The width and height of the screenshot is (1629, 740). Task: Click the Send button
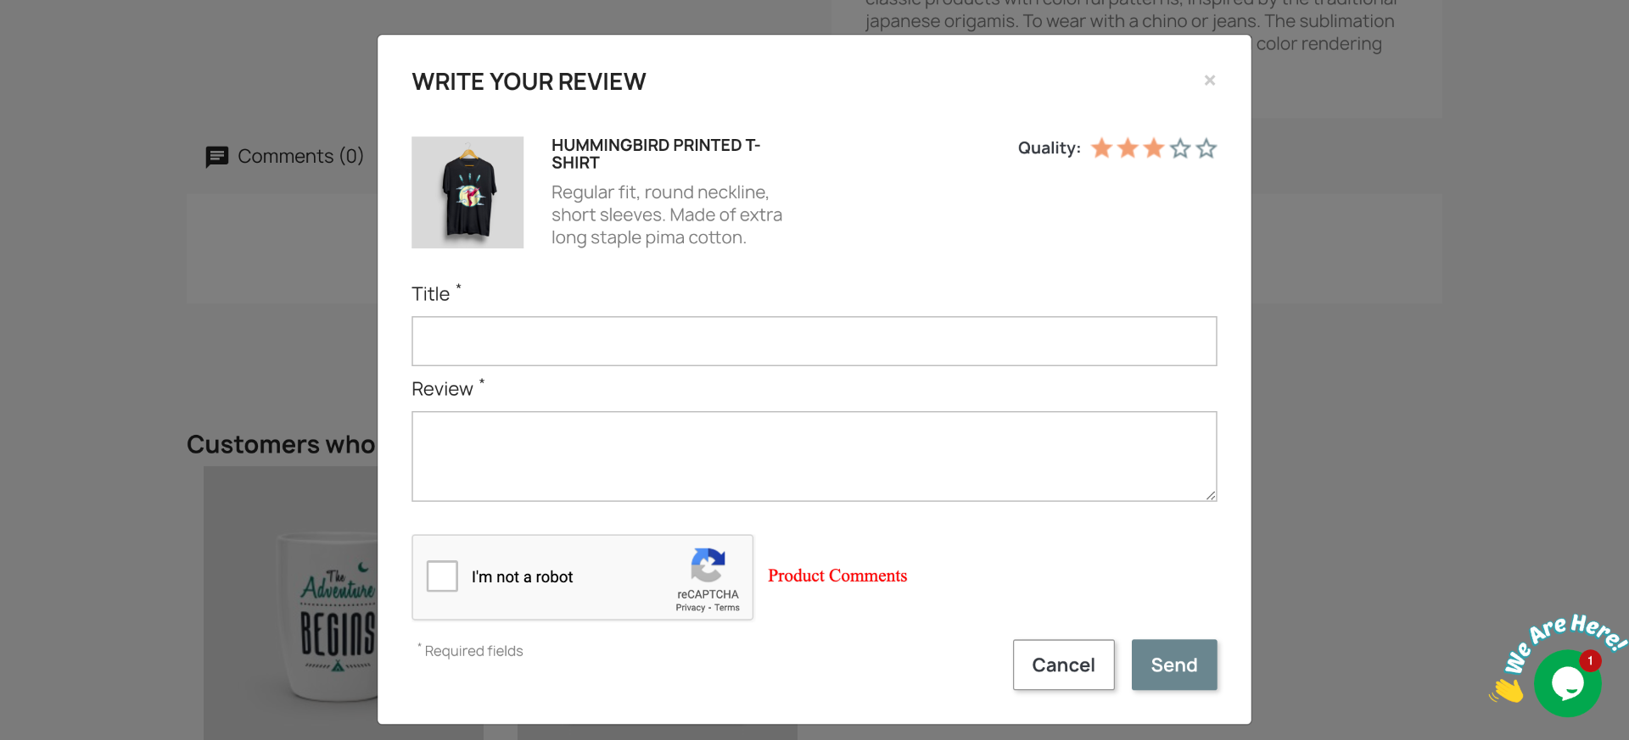point(1174,665)
